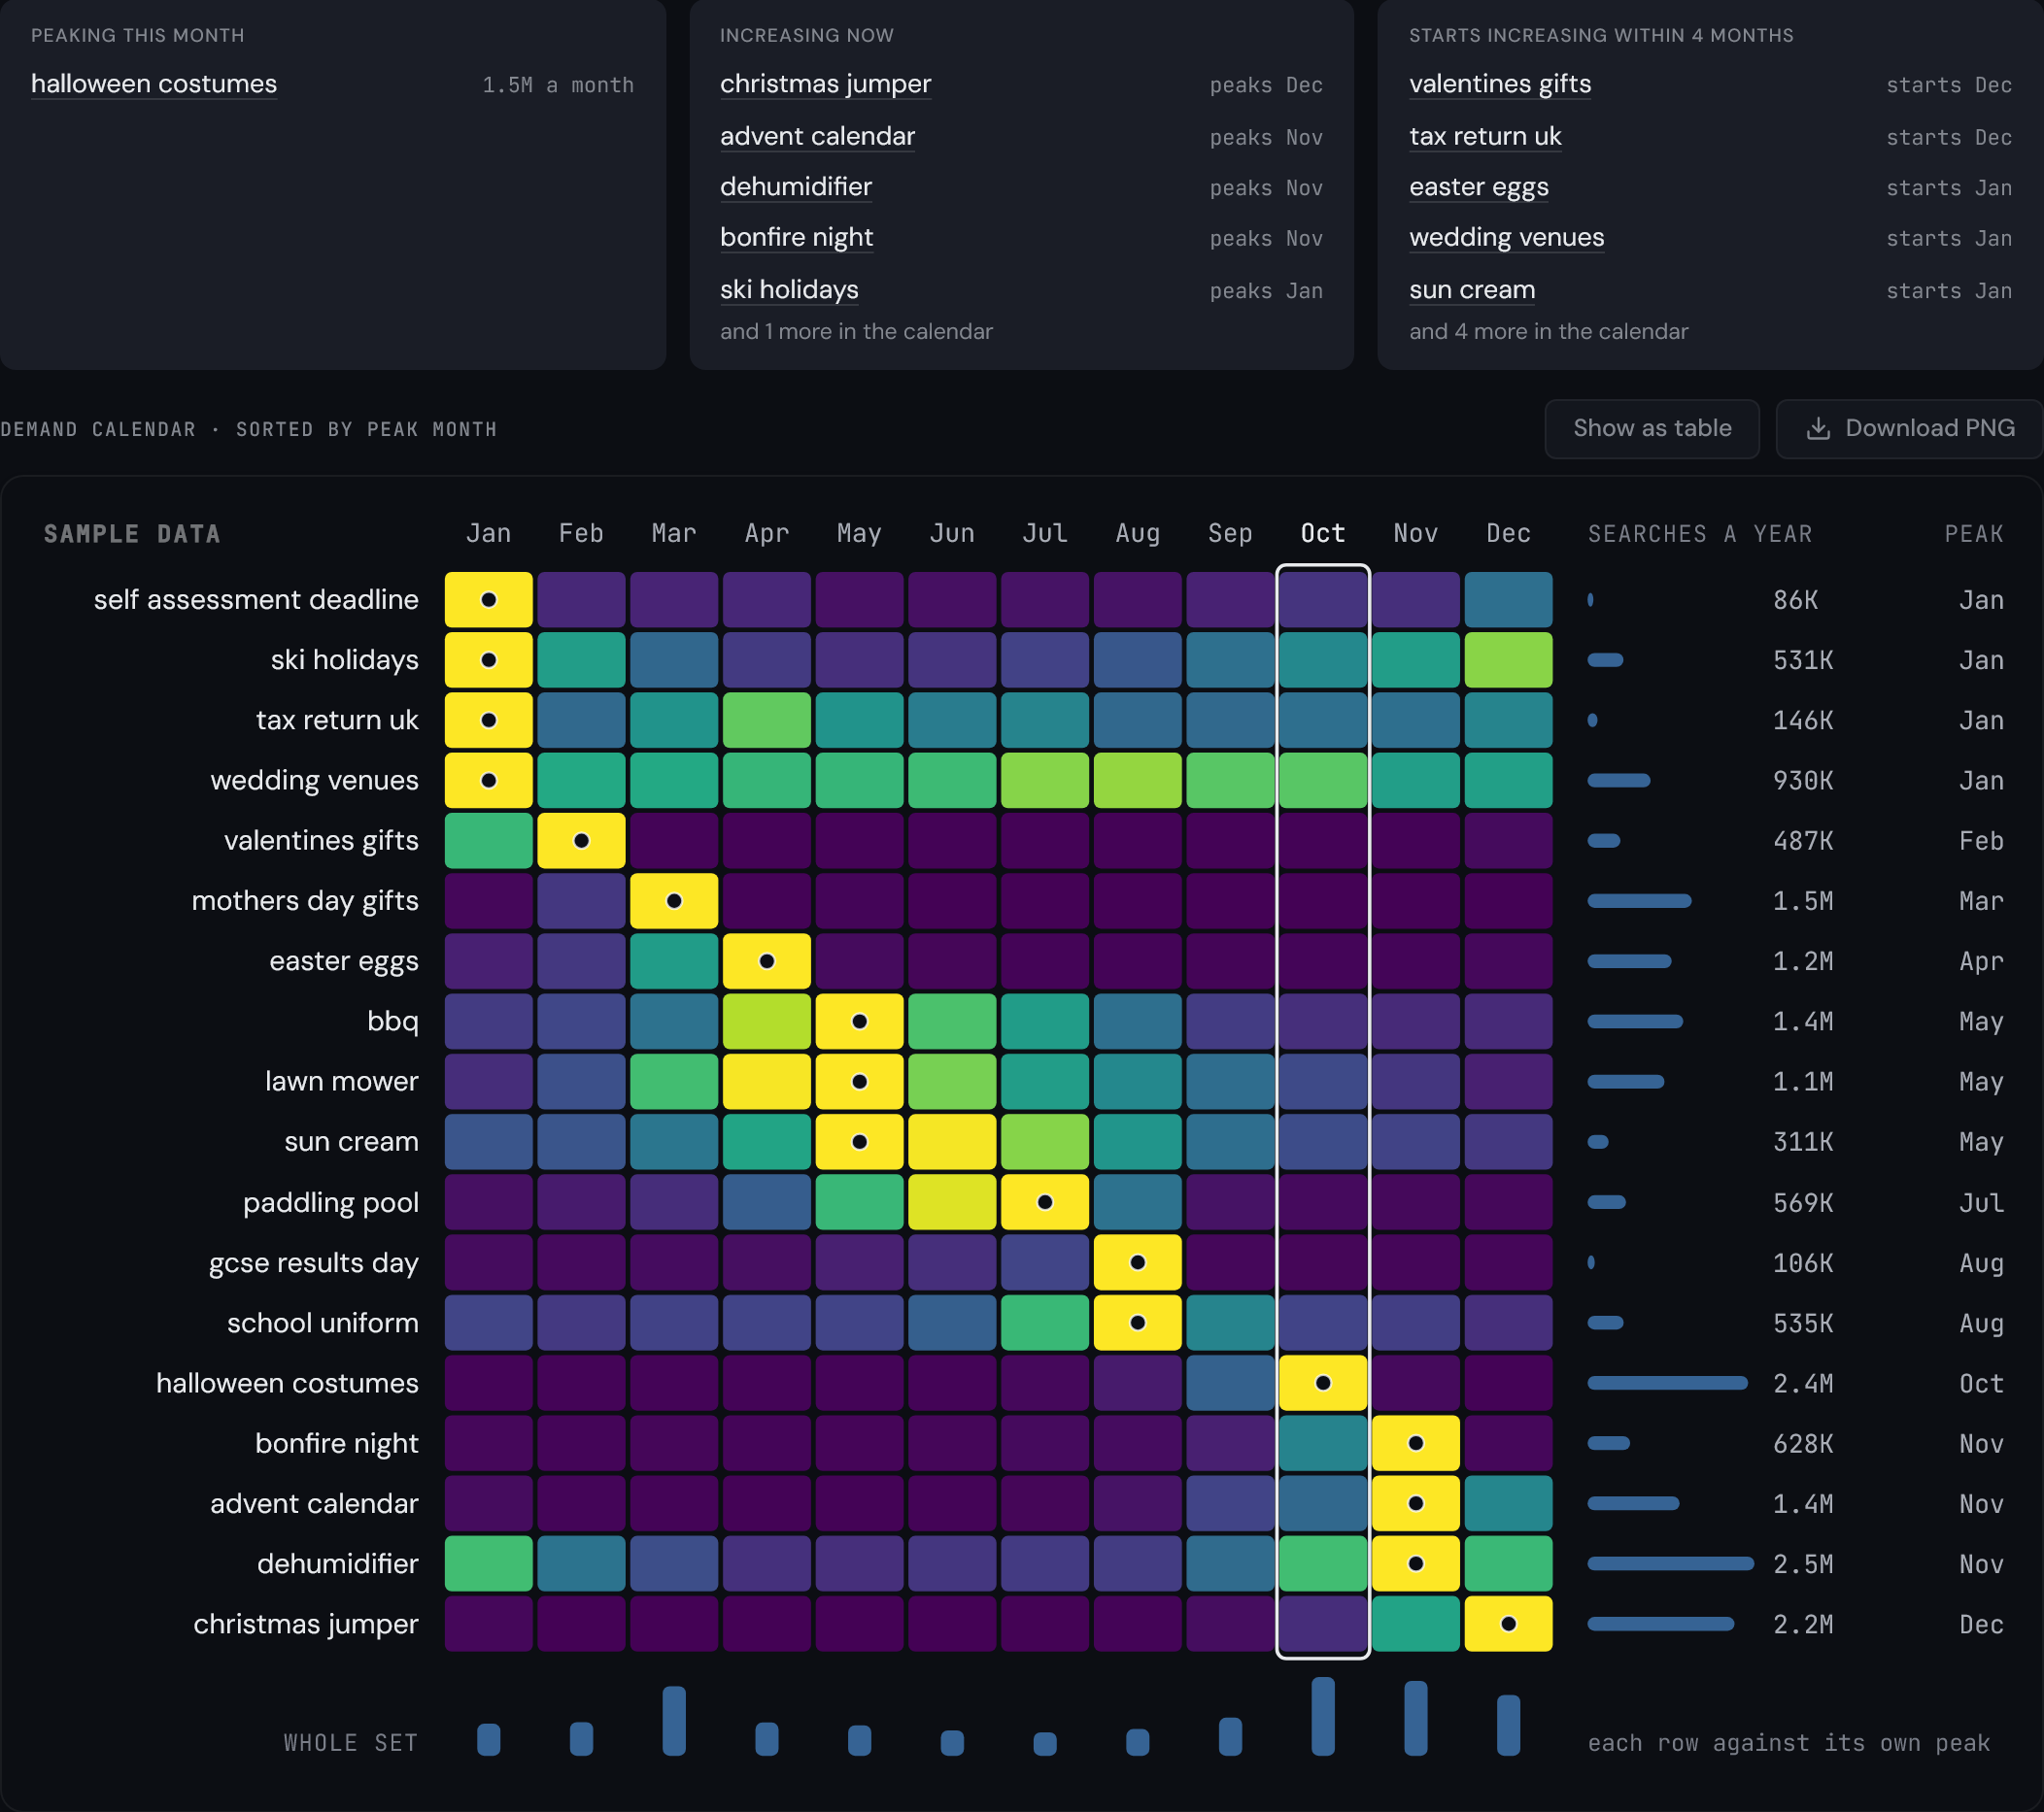Click the Searches a Year column header
The image size is (2044, 1812).
(x=1700, y=534)
